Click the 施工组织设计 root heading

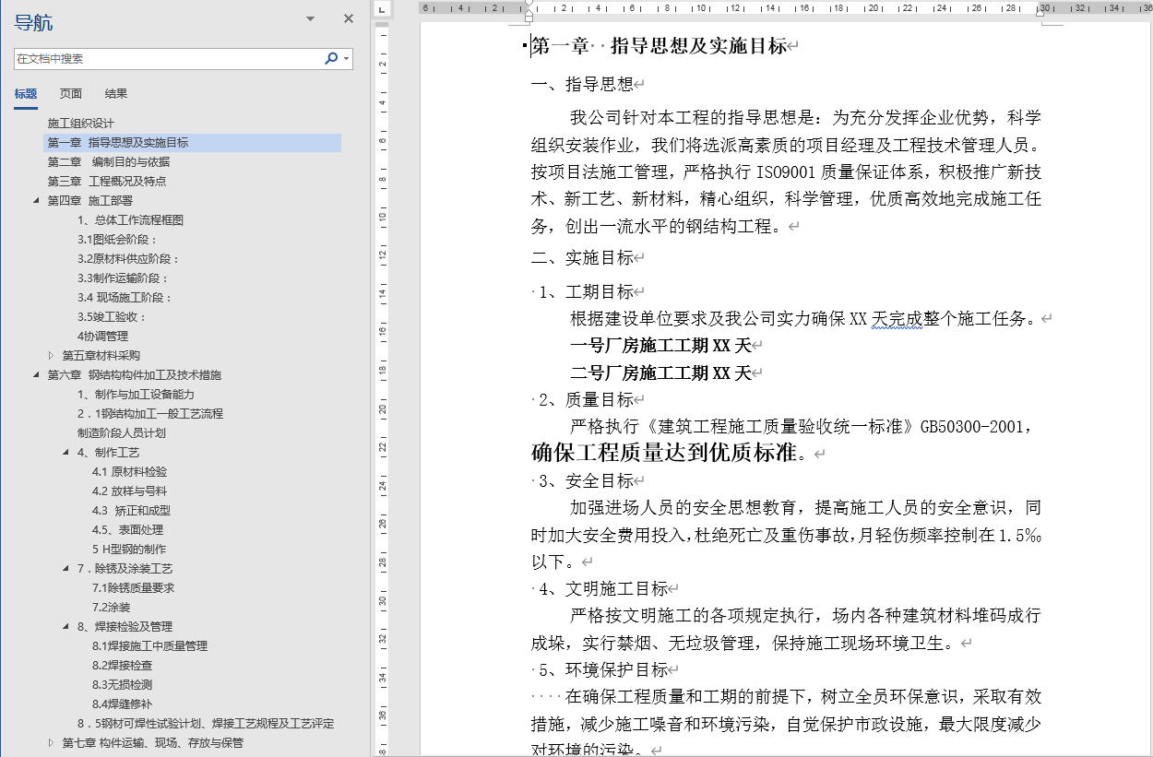tap(79, 123)
